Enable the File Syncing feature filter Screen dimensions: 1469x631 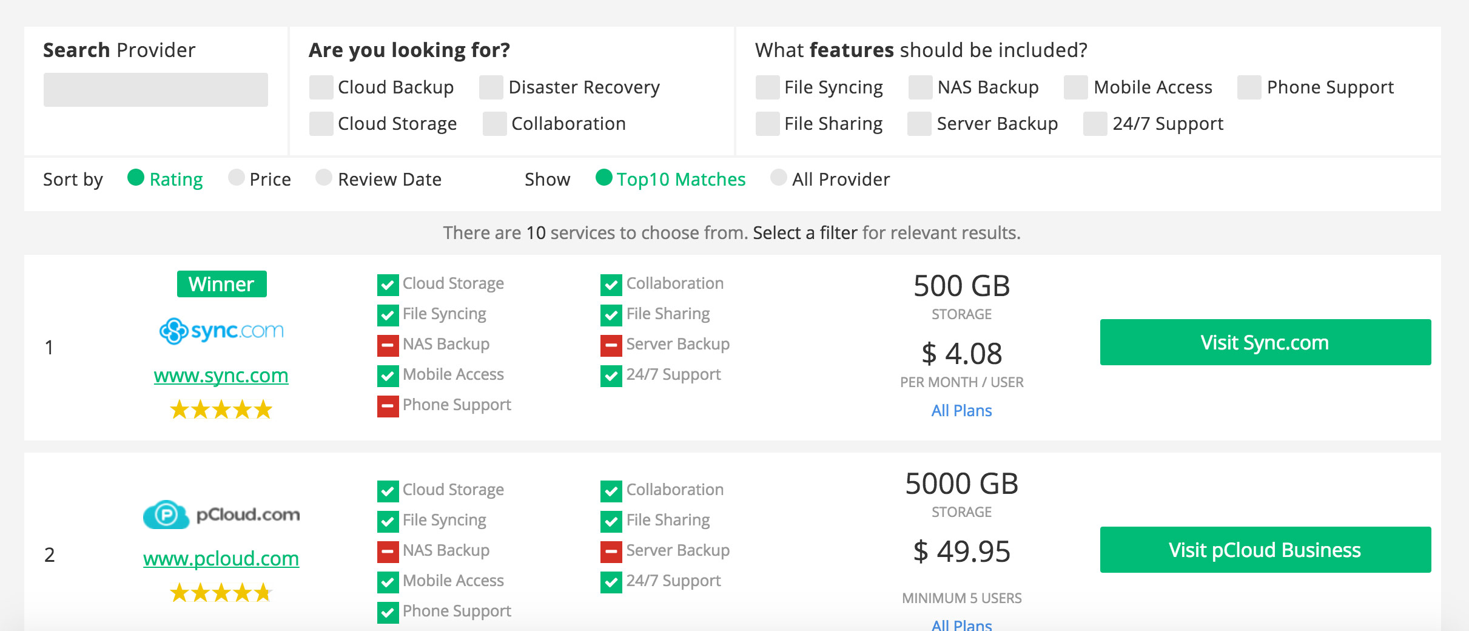pos(767,87)
